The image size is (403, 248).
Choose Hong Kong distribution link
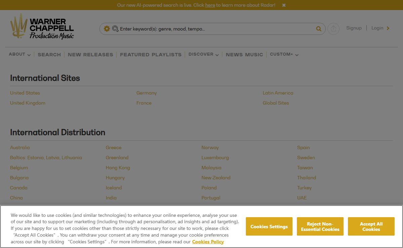118,168
